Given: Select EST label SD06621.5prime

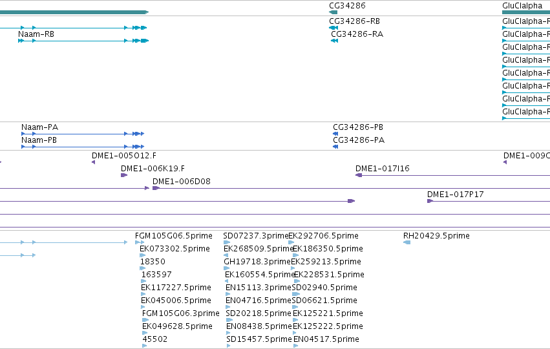Looking at the screenshot, I should click(324, 301).
